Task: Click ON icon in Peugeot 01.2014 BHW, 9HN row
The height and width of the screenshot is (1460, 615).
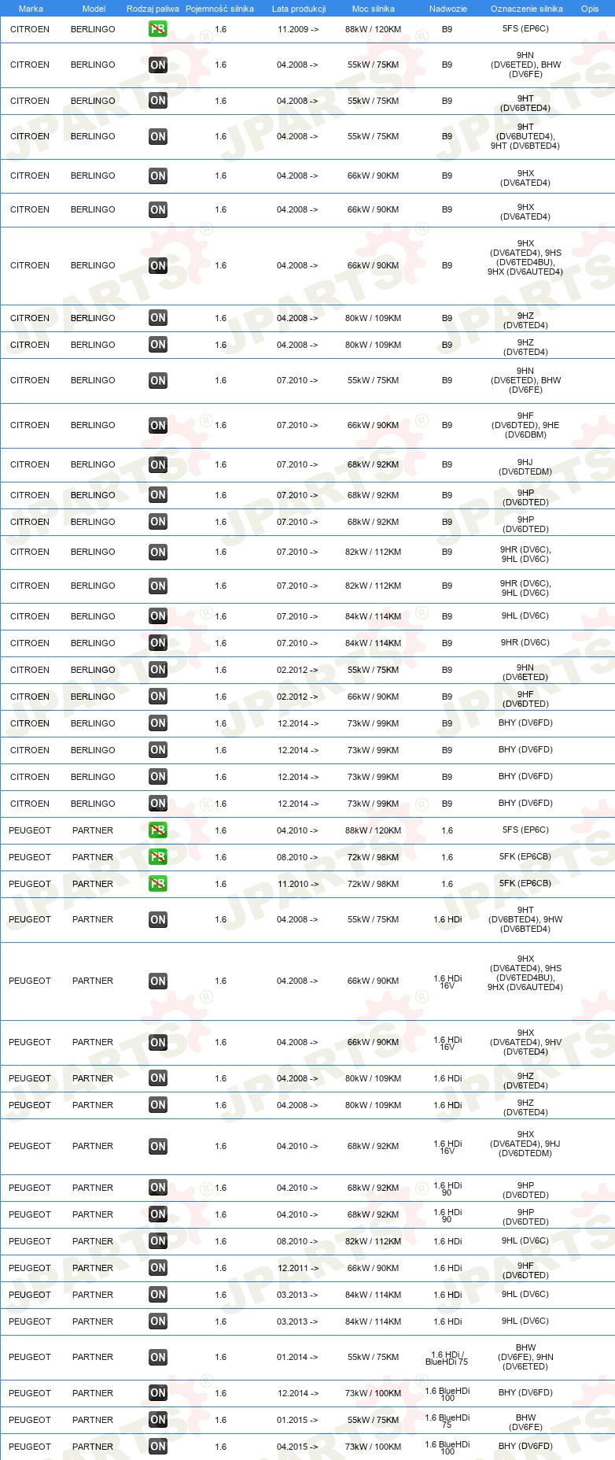Action: [158, 1358]
